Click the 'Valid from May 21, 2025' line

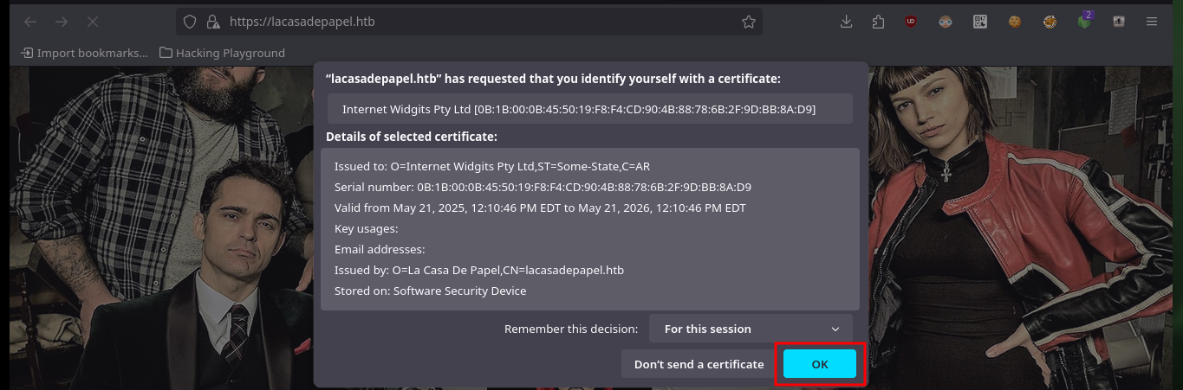coord(540,208)
